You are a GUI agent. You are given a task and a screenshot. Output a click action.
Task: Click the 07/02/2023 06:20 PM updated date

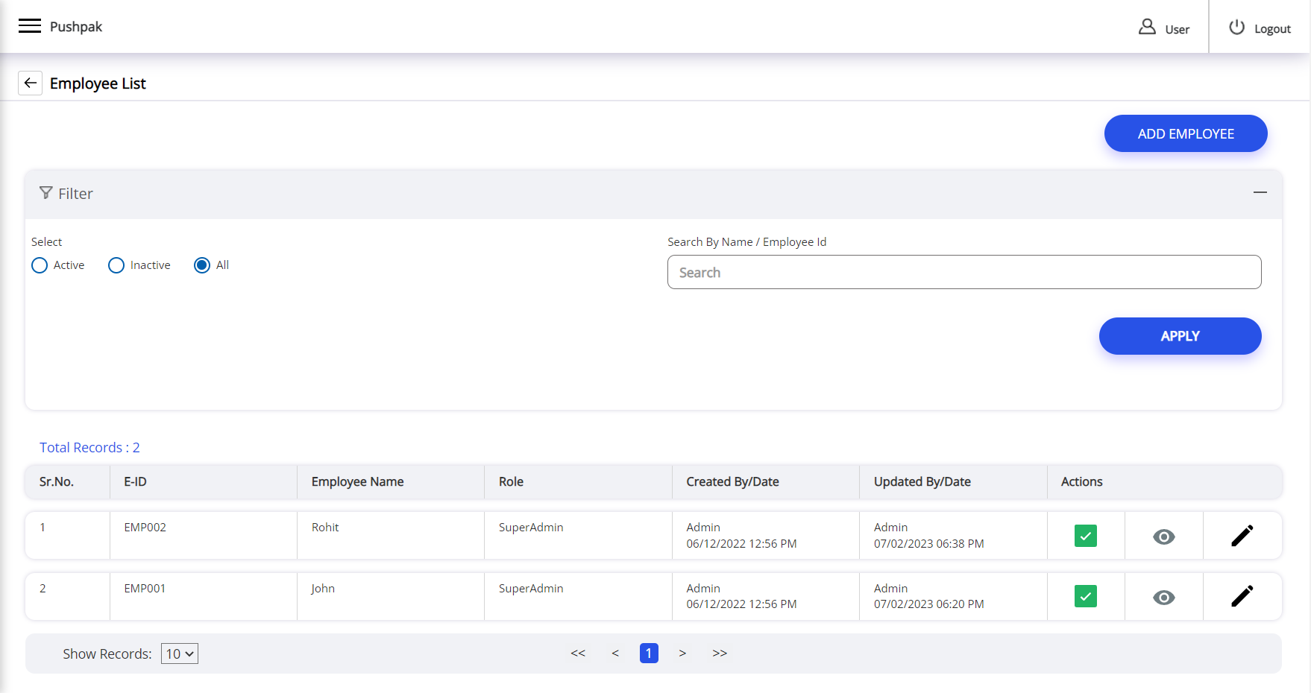coord(928,604)
